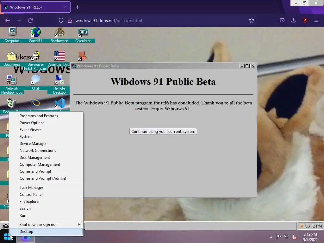Click Continue using your current system
Image resolution: width=324 pixels, height=243 pixels.
(163, 131)
